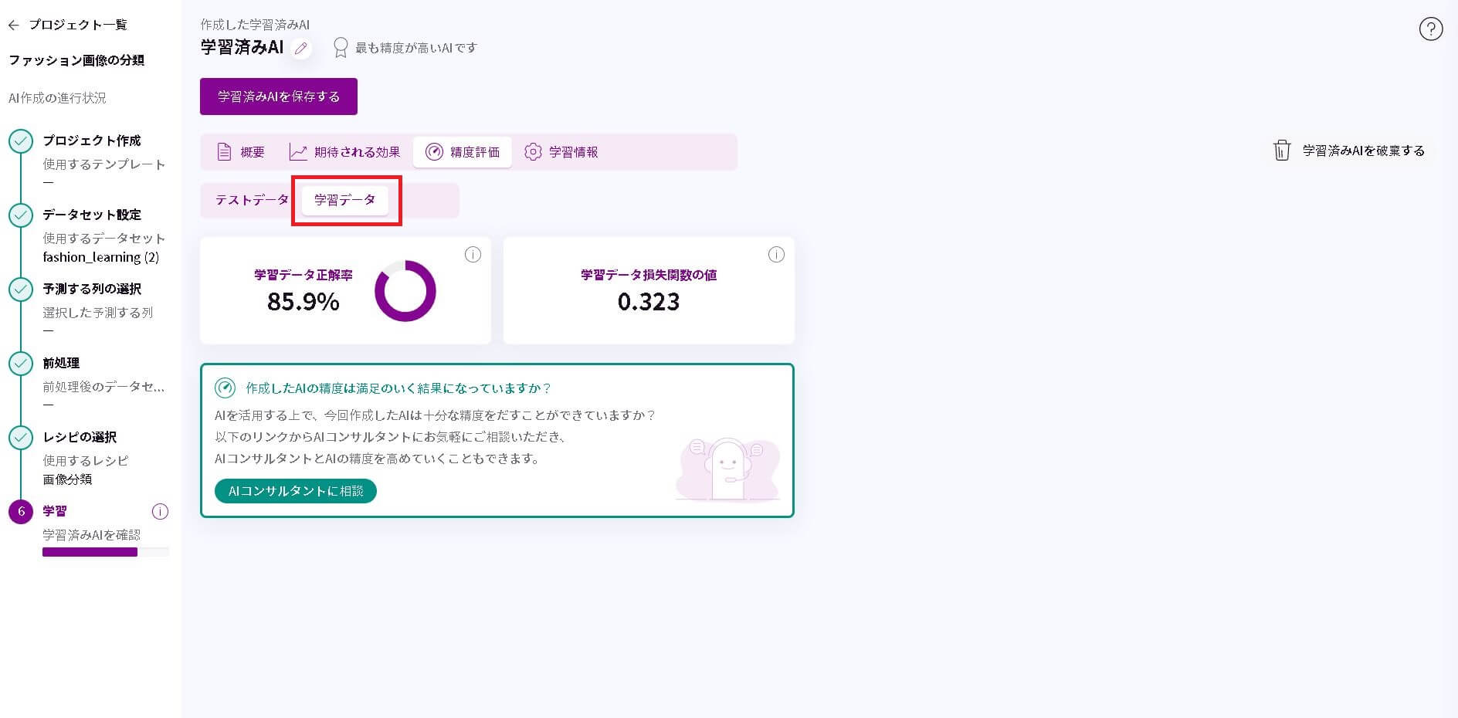Select the 学習データ sub-tab
1458x718 pixels.
[x=345, y=200]
